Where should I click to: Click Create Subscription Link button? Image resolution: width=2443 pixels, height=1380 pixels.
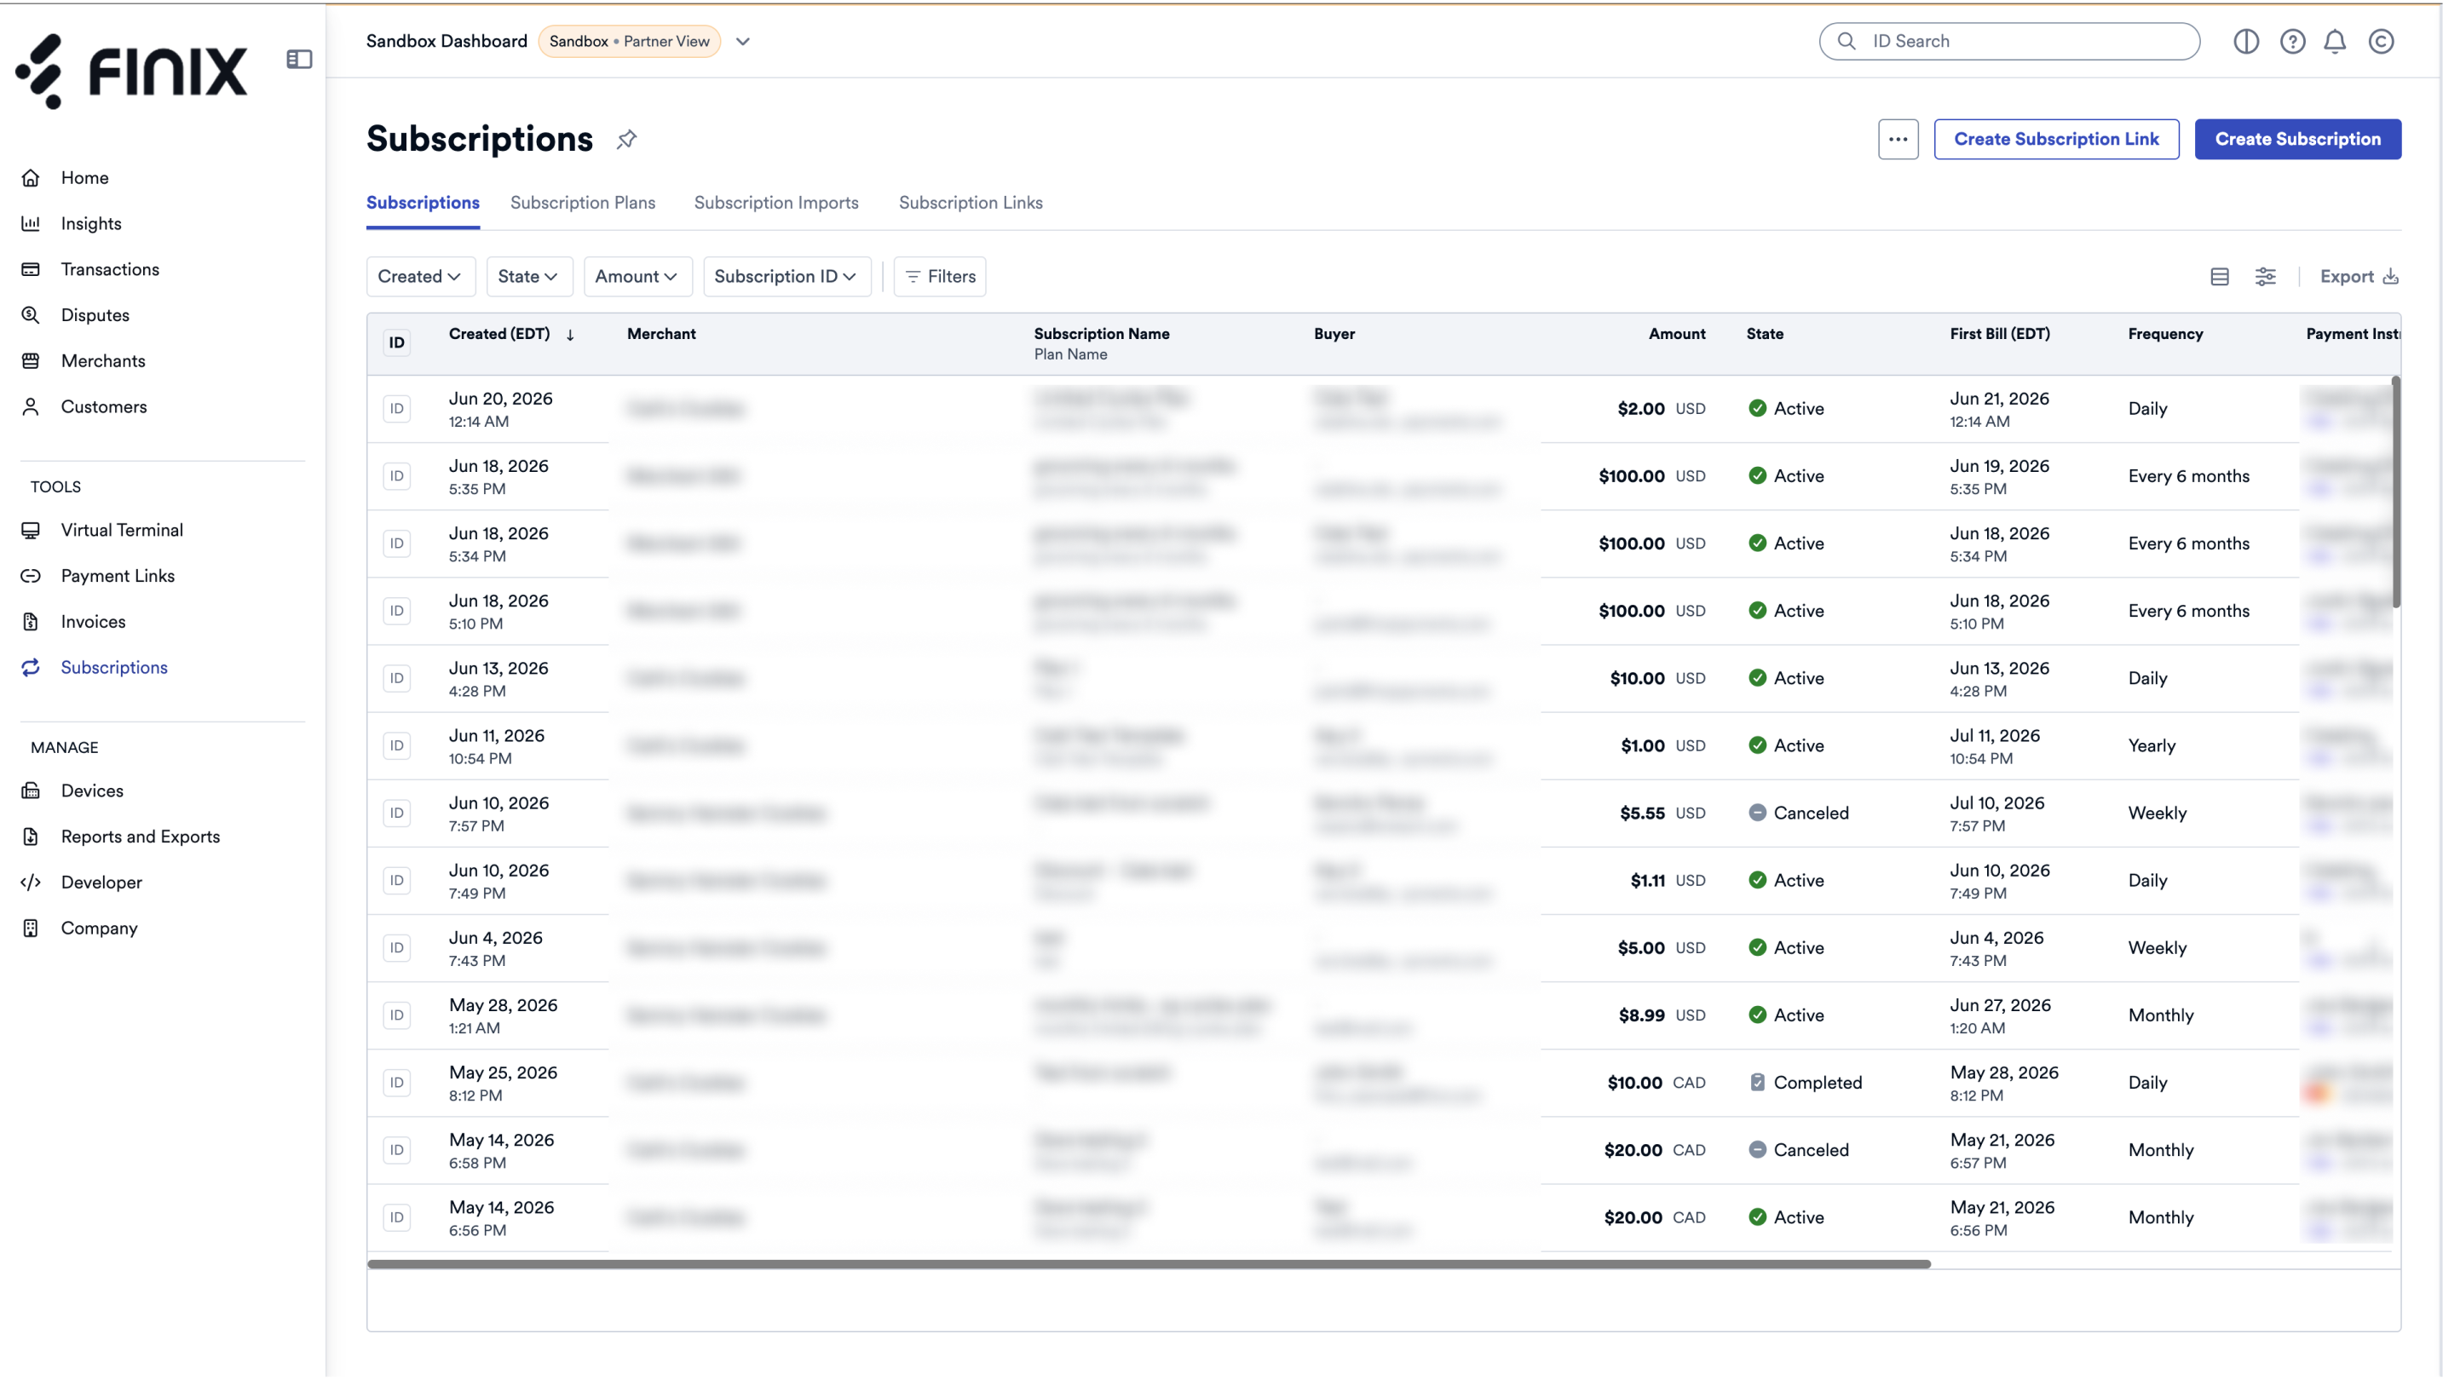[2056, 140]
